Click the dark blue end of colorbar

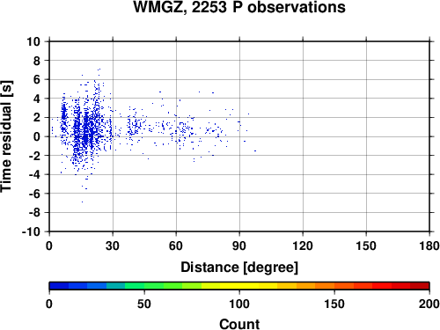coord(59,286)
